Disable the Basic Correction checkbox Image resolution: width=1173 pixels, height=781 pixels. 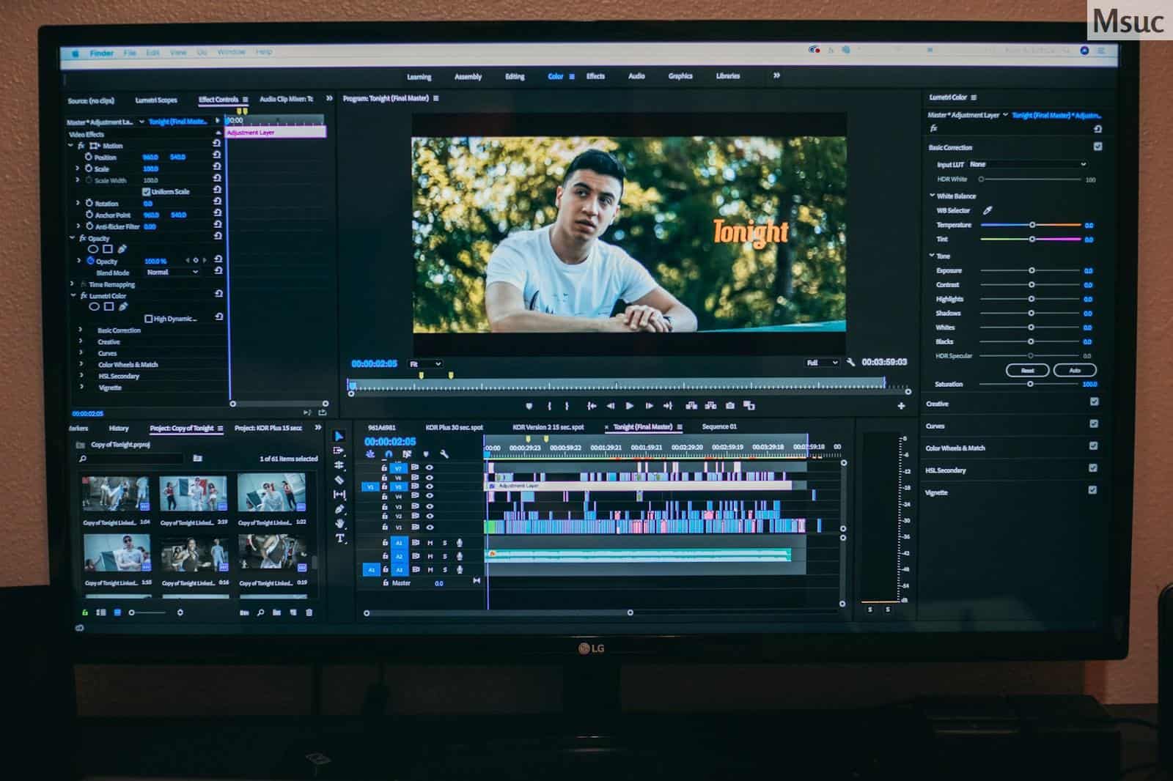(x=1097, y=147)
